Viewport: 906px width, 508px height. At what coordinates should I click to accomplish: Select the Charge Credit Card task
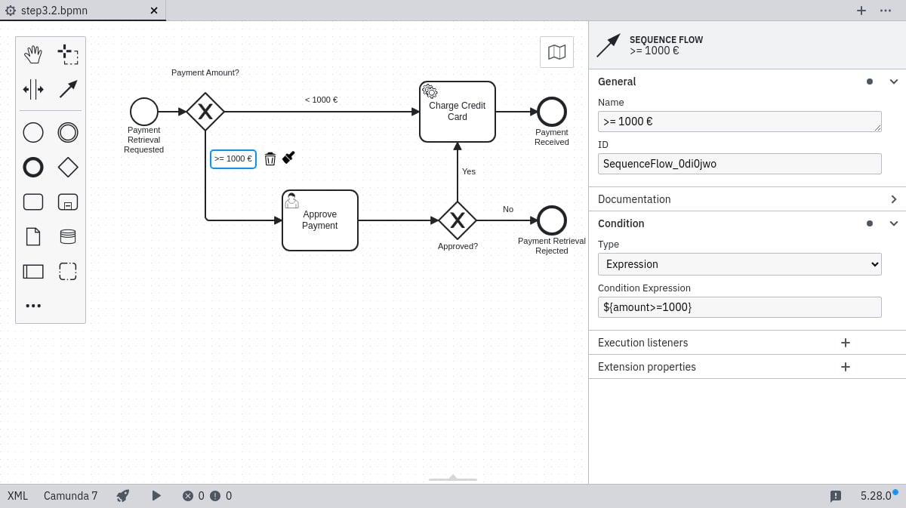pos(458,112)
